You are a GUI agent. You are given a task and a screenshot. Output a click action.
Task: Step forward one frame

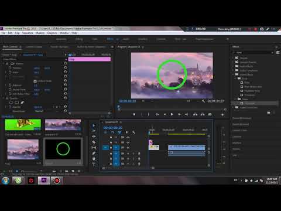point(179,114)
